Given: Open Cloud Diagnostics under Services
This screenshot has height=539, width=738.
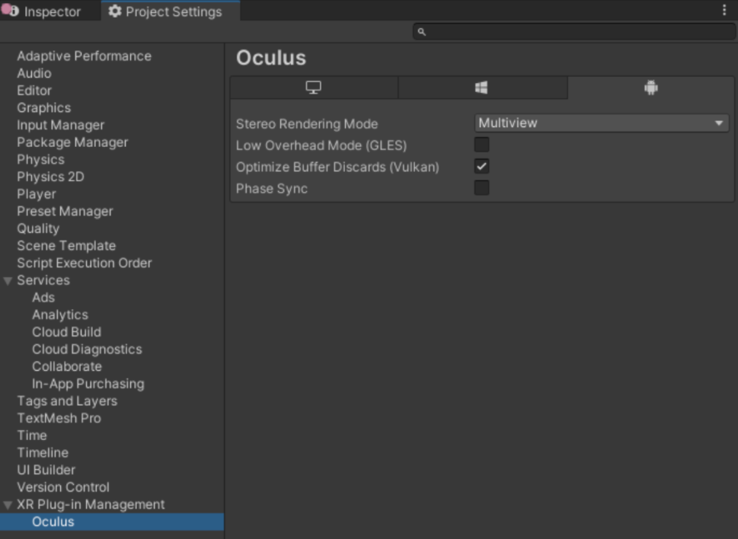Looking at the screenshot, I should (87, 349).
